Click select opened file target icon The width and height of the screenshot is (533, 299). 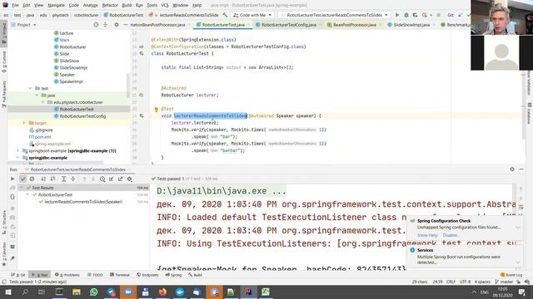(96, 25)
